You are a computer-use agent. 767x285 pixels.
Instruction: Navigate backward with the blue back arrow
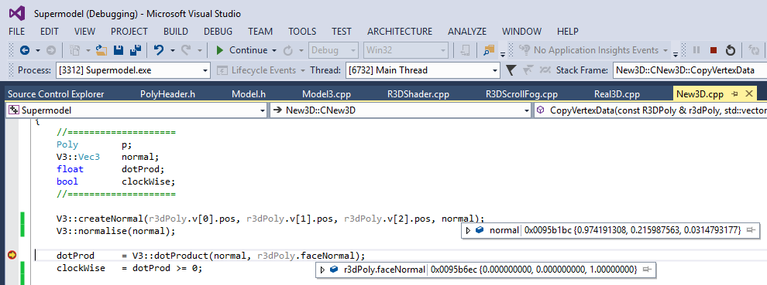click(x=25, y=49)
